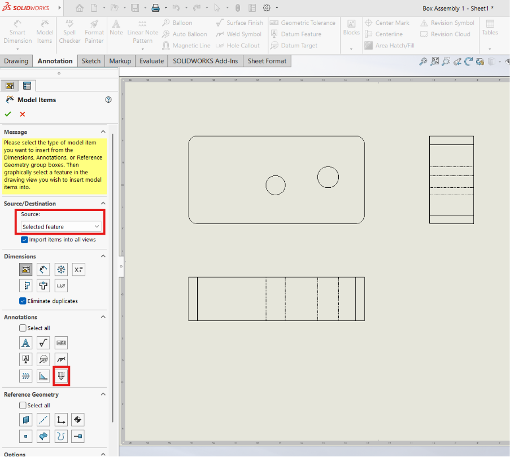Select the Not marked for drawing dimensions button
This screenshot has height=457, width=510.
[x=43, y=269]
